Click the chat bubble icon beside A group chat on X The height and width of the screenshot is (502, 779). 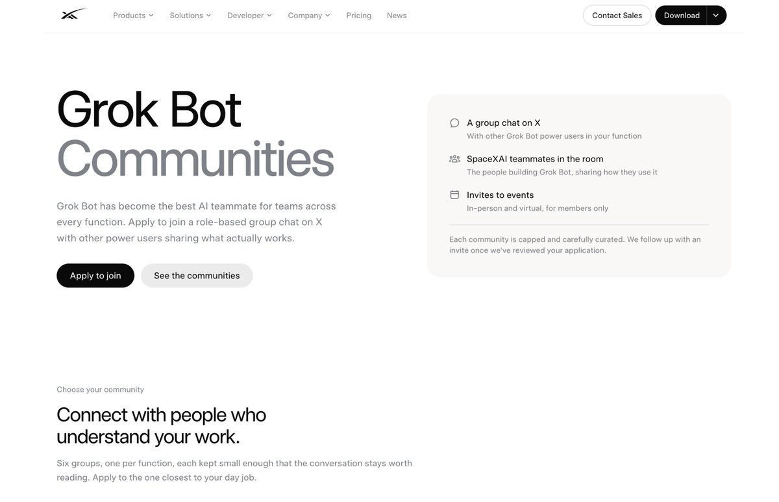click(x=454, y=123)
